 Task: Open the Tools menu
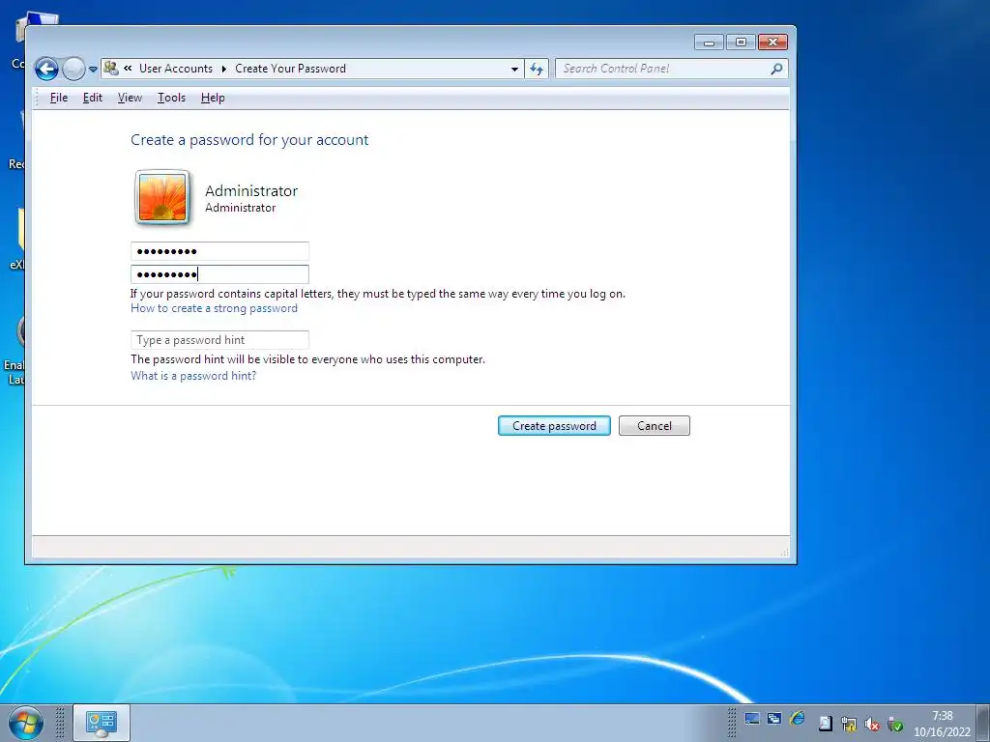coord(171,98)
